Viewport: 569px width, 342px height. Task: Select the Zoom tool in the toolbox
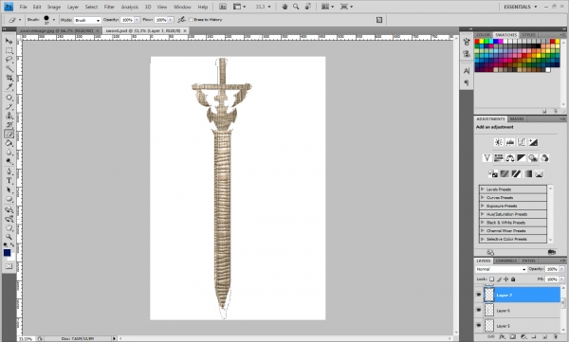click(x=9, y=237)
